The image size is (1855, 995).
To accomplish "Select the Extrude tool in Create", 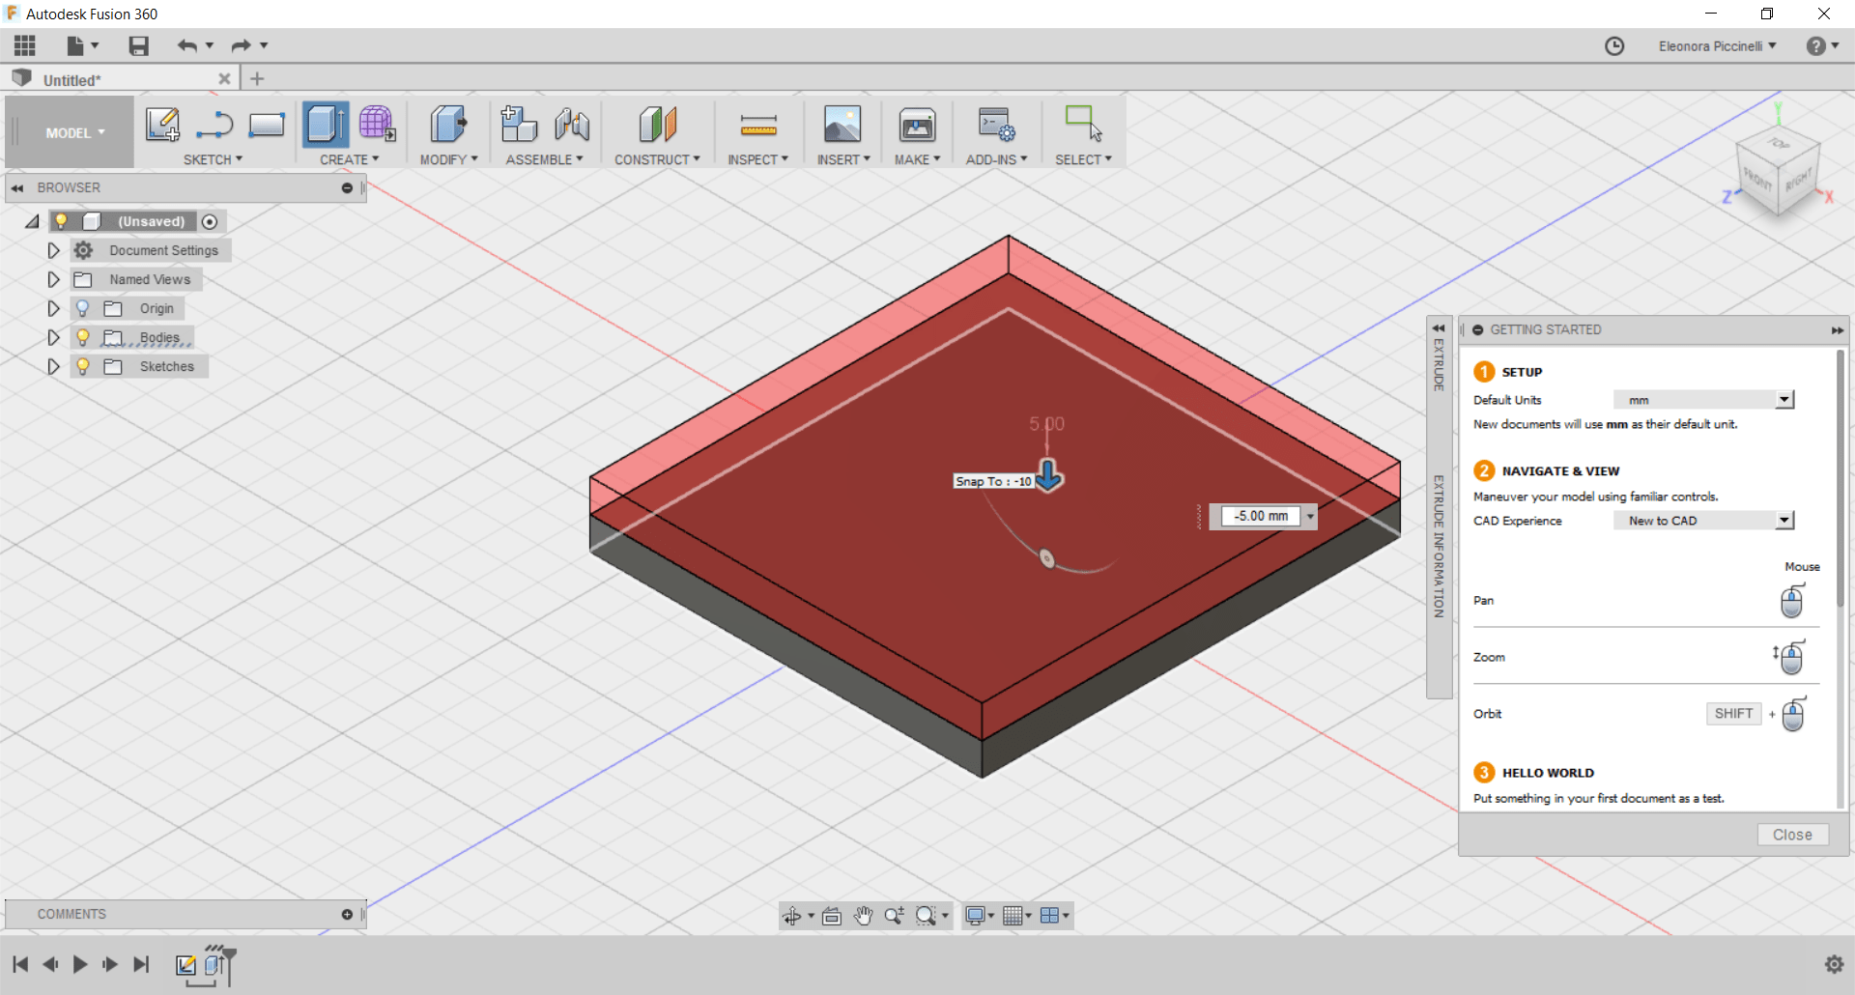I will point(326,125).
